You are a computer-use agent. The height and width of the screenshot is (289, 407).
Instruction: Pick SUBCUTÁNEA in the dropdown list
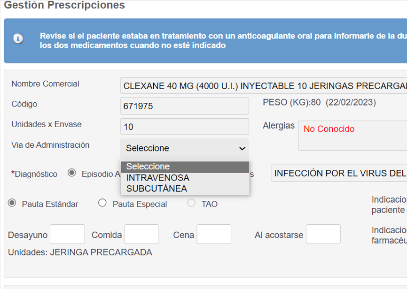(x=157, y=189)
